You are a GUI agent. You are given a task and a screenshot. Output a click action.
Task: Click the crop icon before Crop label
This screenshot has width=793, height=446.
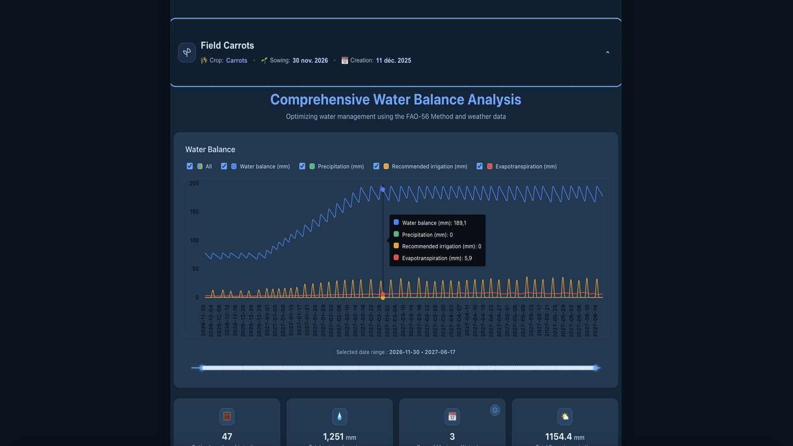[x=204, y=60]
